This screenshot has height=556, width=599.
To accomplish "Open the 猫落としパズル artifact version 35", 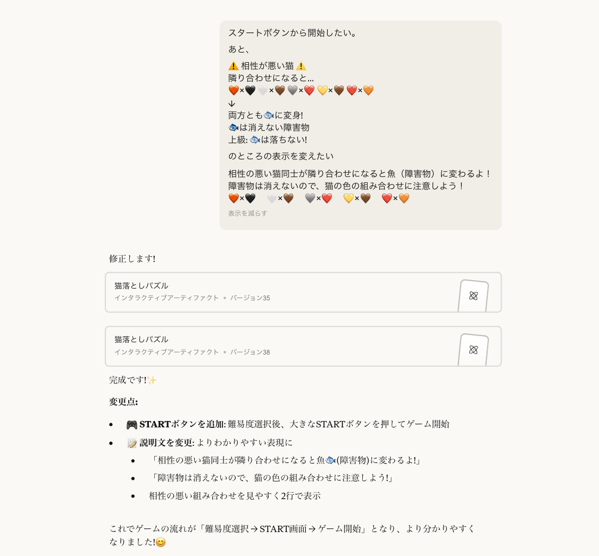I will 303,292.
